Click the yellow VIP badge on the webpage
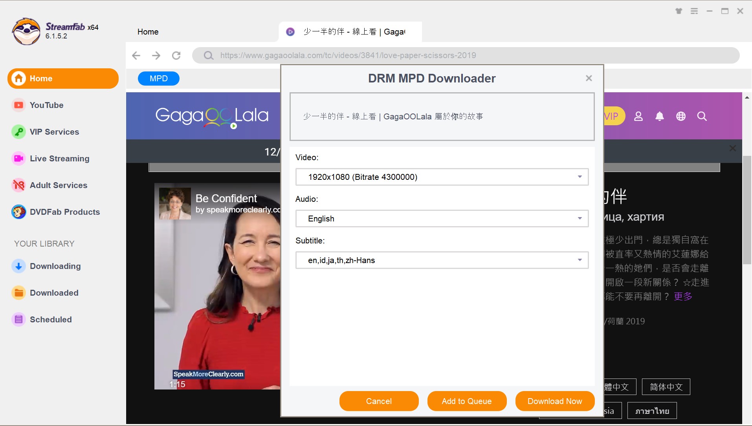Image resolution: width=752 pixels, height=426 pixels. coord(614,116)
